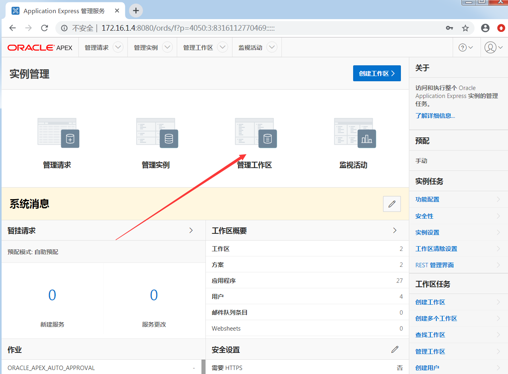Open the user account avatar menu
The height and width of the screenshot is (374, 508).
(x=494, y=47)
